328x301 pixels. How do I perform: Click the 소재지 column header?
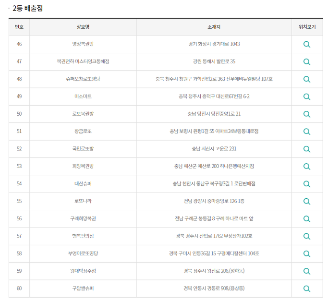click(x=214, y=27)
